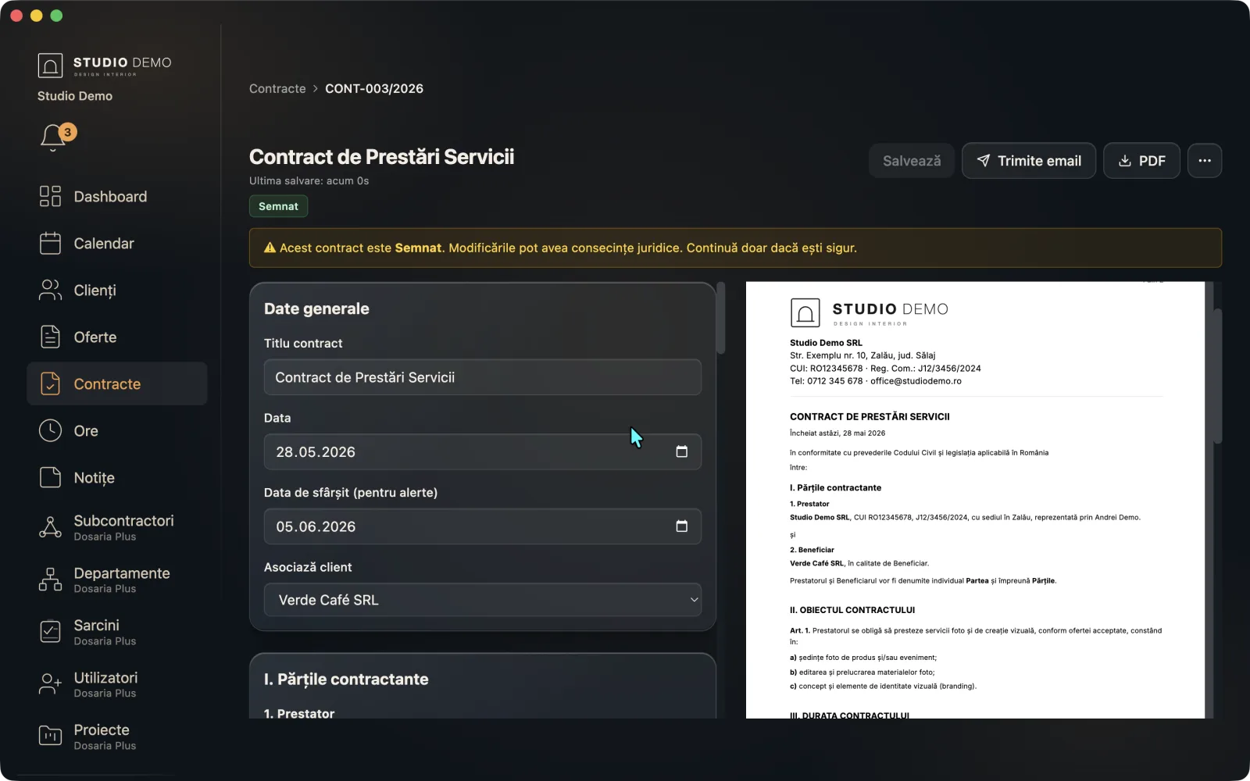
Task: Expand the Asociază client dropdown
Action: click(x=483, y=600)
